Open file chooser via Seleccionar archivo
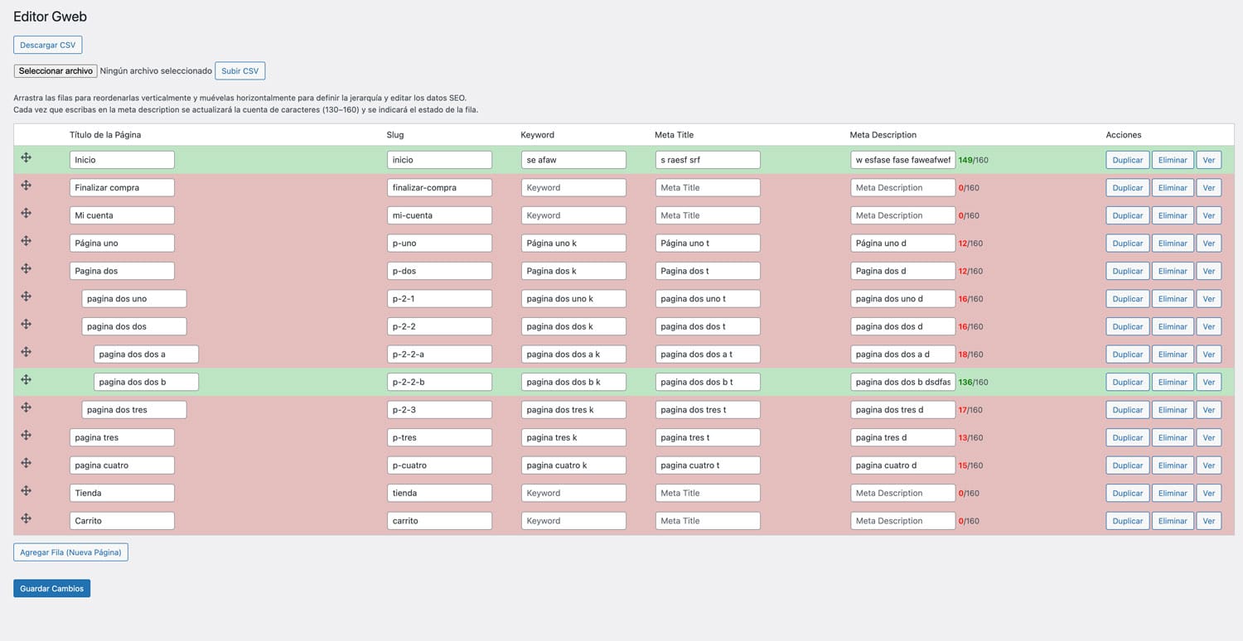Image resolution: width=1243 pixels, height=641 pixels. click(56, 71)
